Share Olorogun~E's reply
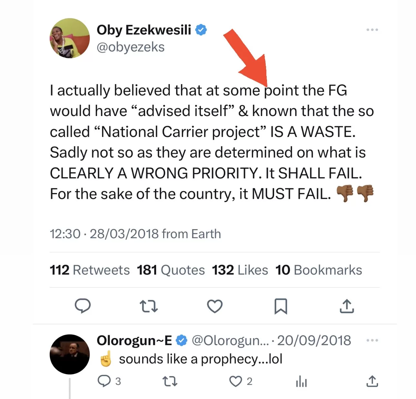This screenshot has width=416, height=399. [372, 382]
